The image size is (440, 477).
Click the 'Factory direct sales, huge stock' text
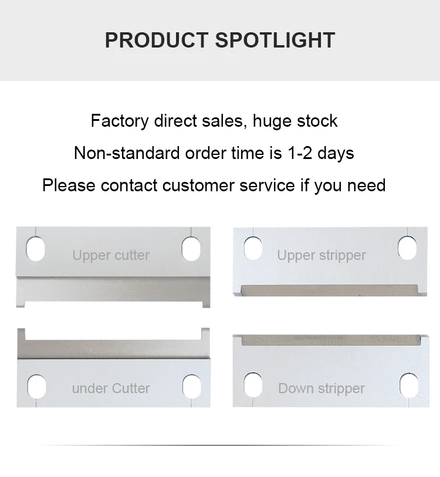point(214,121)
